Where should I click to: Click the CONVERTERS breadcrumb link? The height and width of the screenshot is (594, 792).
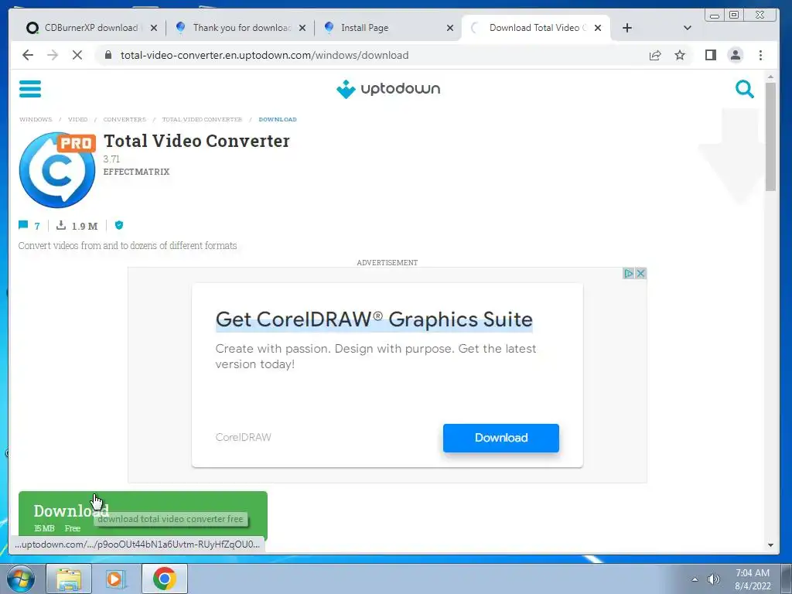[x=125, y=120]
